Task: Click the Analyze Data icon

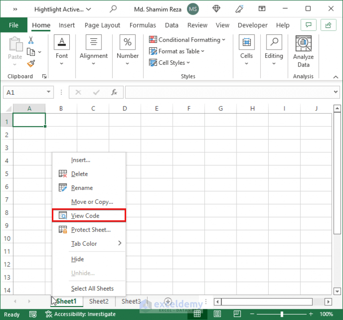Action: 303,43
